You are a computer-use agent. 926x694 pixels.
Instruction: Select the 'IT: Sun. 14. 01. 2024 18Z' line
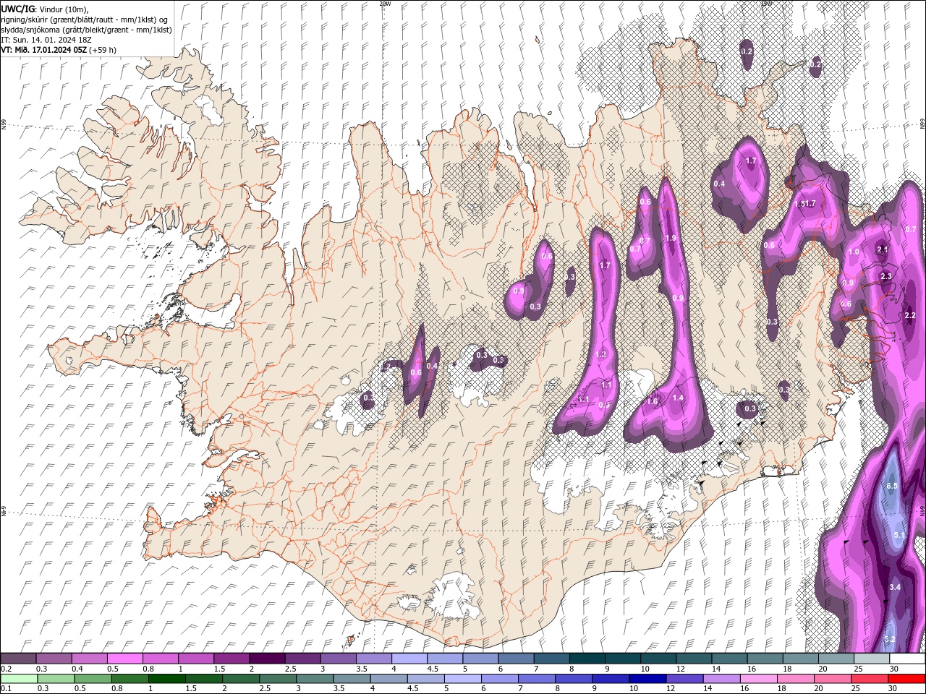(46, 40)
